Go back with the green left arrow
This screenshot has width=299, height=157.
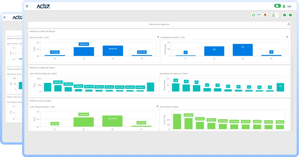click(284, 15)
